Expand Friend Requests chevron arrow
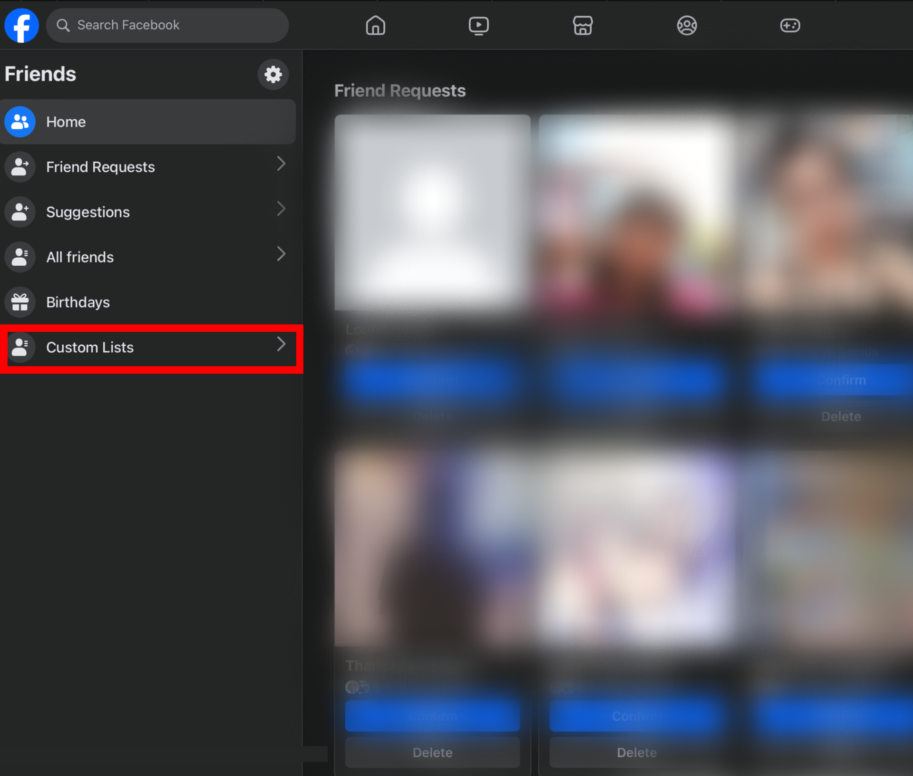 281,164
